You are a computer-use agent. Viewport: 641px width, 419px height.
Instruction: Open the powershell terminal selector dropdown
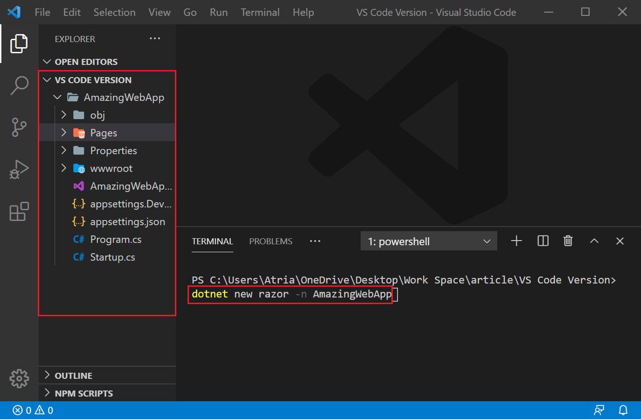coord(429,241)
